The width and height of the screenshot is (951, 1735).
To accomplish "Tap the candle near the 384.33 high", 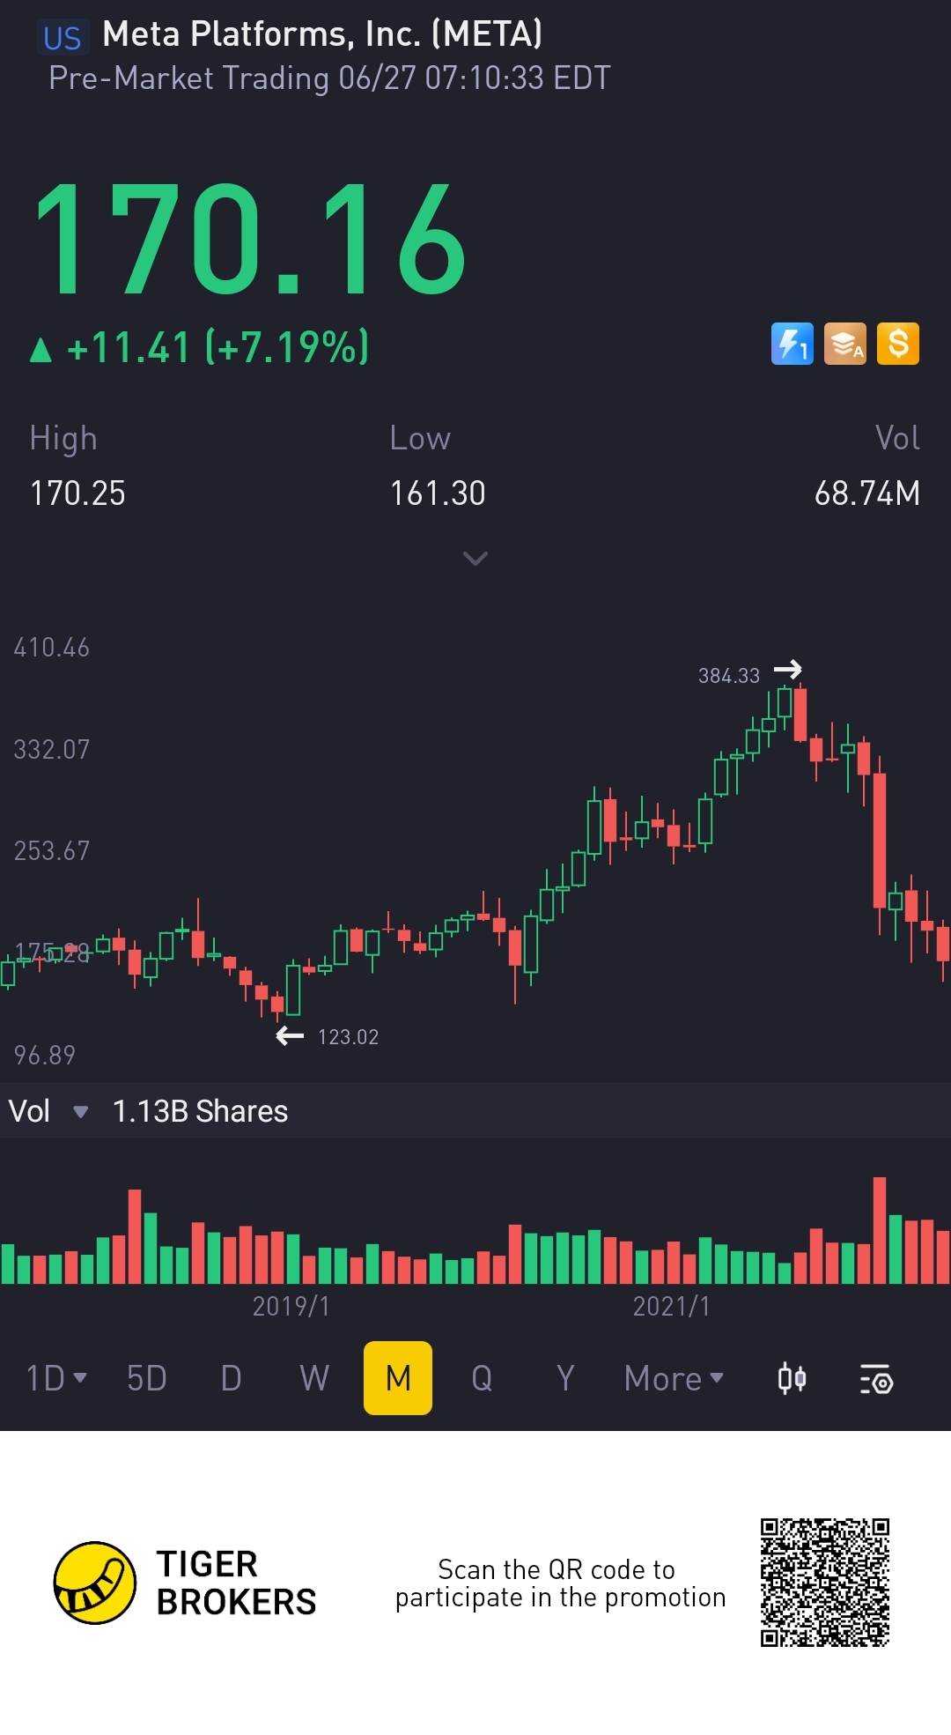I will 784,702.
